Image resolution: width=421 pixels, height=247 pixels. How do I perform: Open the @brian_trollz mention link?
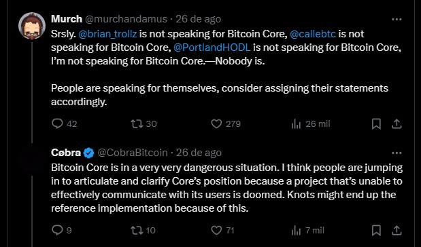[107, 34]
